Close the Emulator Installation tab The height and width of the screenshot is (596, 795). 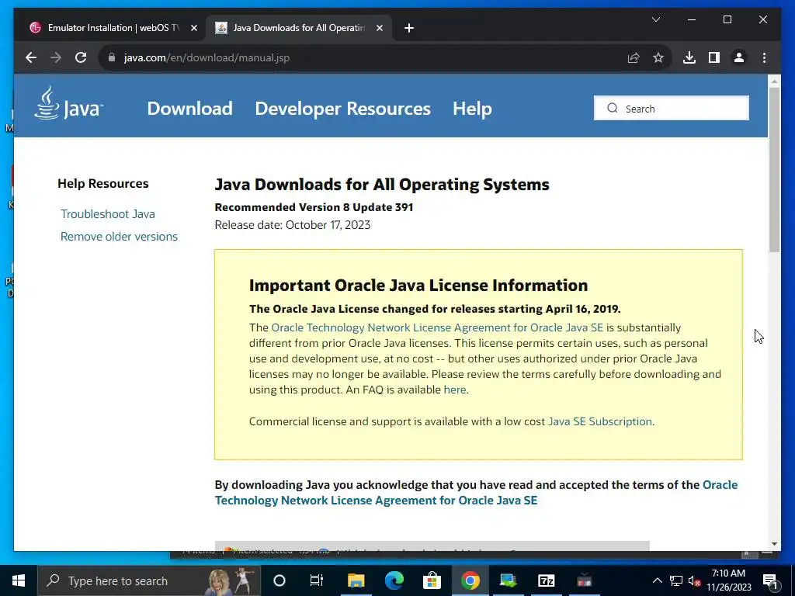pos(193,28)
